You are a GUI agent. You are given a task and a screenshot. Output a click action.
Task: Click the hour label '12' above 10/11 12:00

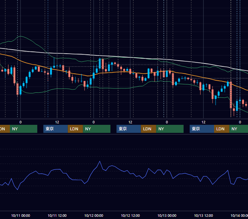coord(57,122)
